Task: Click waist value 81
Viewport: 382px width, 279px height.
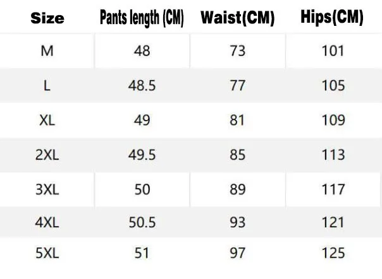Action: [237, 120]
